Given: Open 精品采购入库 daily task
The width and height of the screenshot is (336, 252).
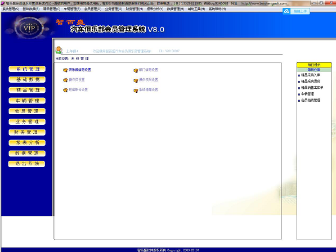Looking at the screenshot, I should [311, 75].
